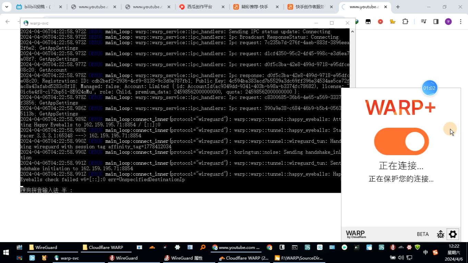Image resolution: width=468 pixels, height=263 pixels.
Task: Expand the tab search dropdown
Action: [x=7, y=7]
